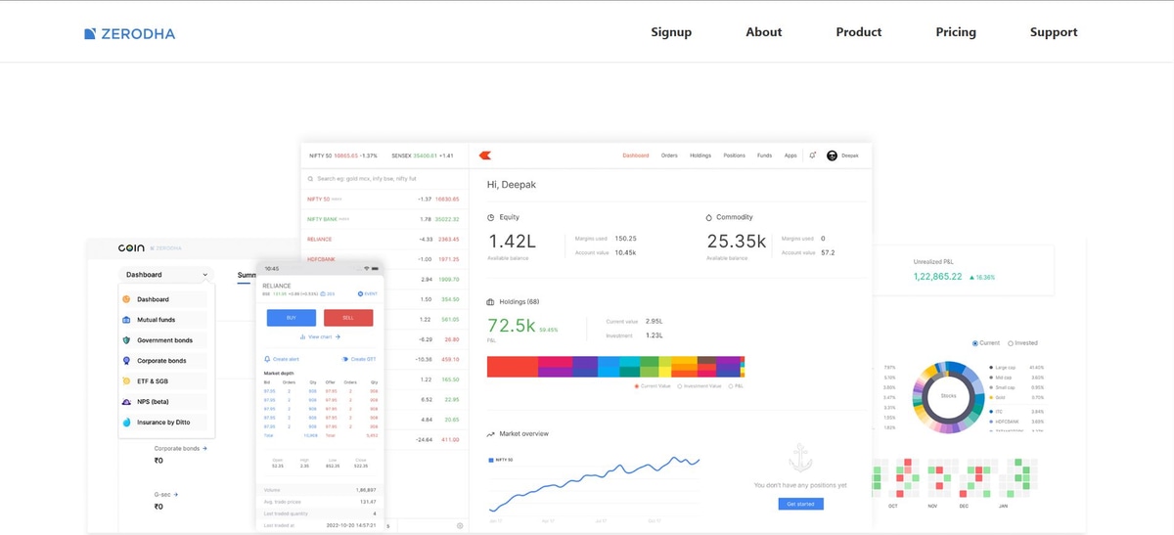Click the search box in Kite watchlist

[x=384, y=179]
